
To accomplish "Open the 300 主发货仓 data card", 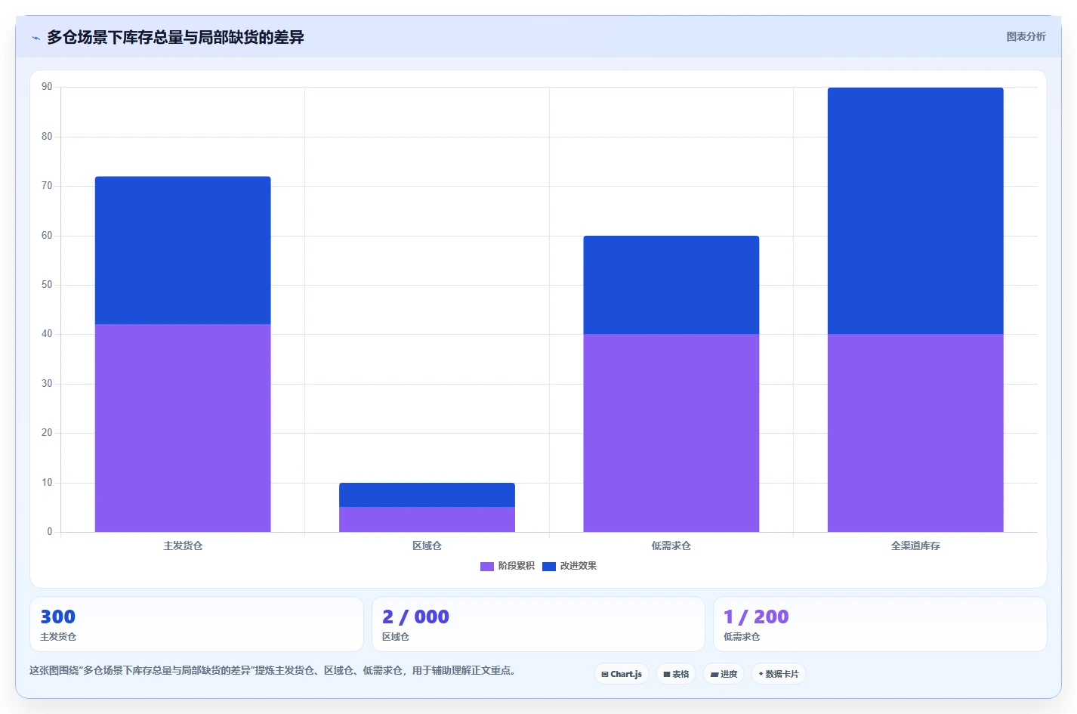I will coord(196,624).
